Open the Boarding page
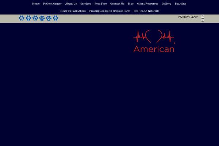The height and width of the screenshot is (146, 219). coord(180,4)
